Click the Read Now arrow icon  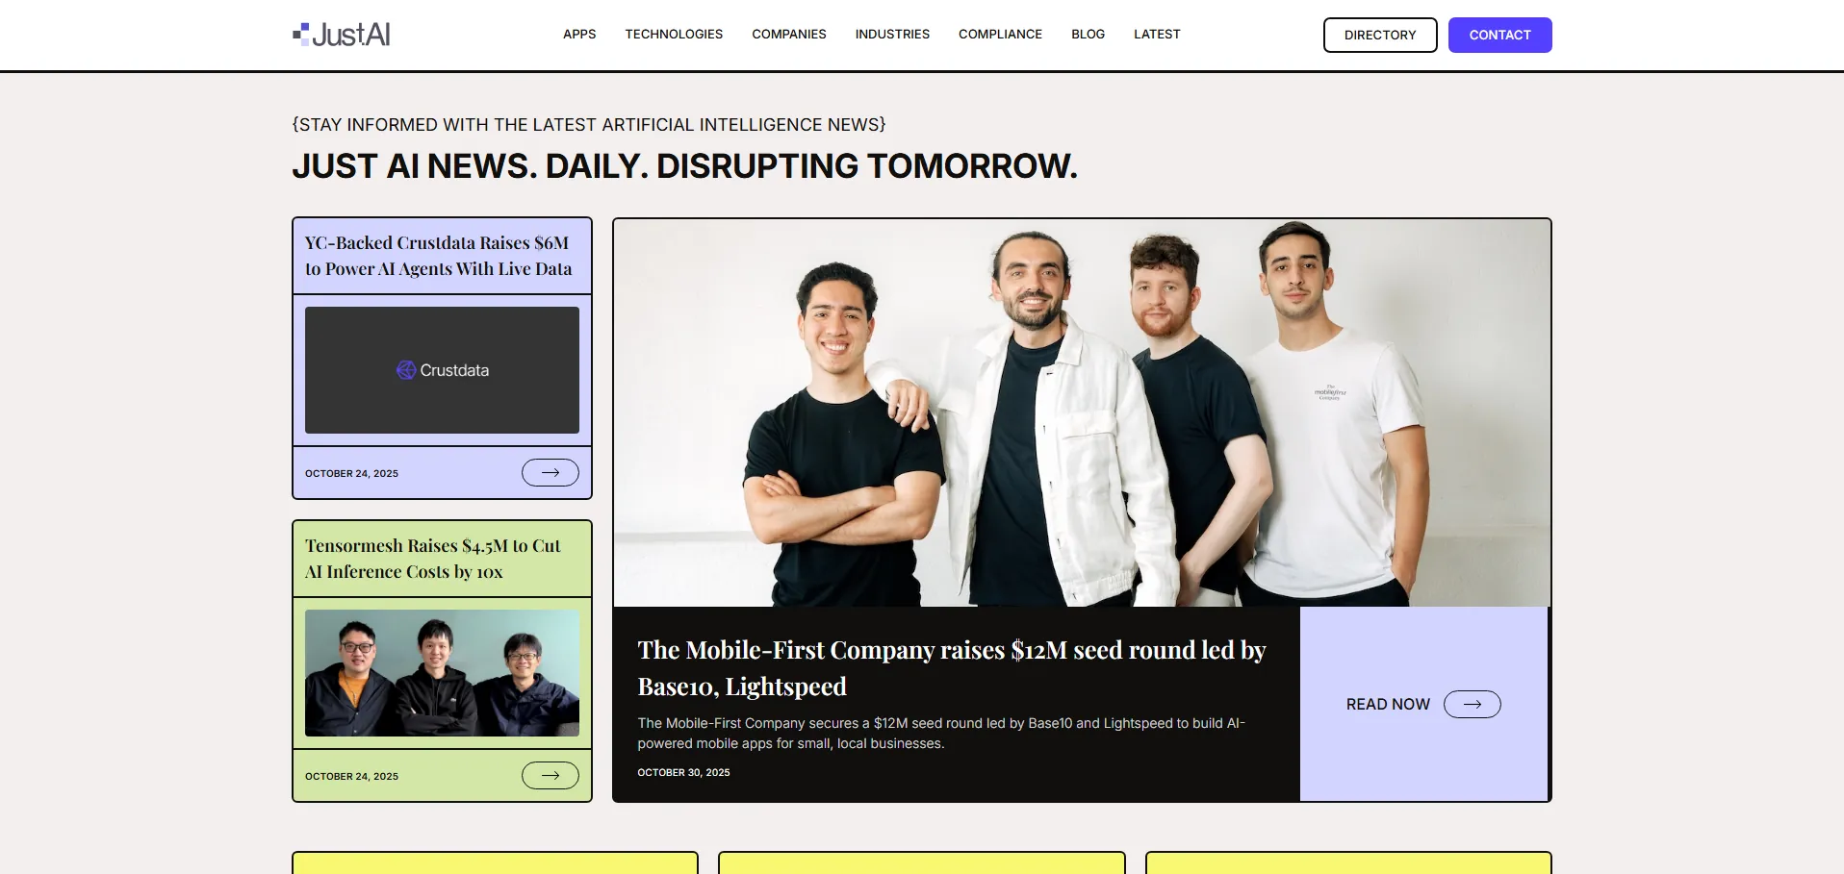click(x=1473, y=705)
